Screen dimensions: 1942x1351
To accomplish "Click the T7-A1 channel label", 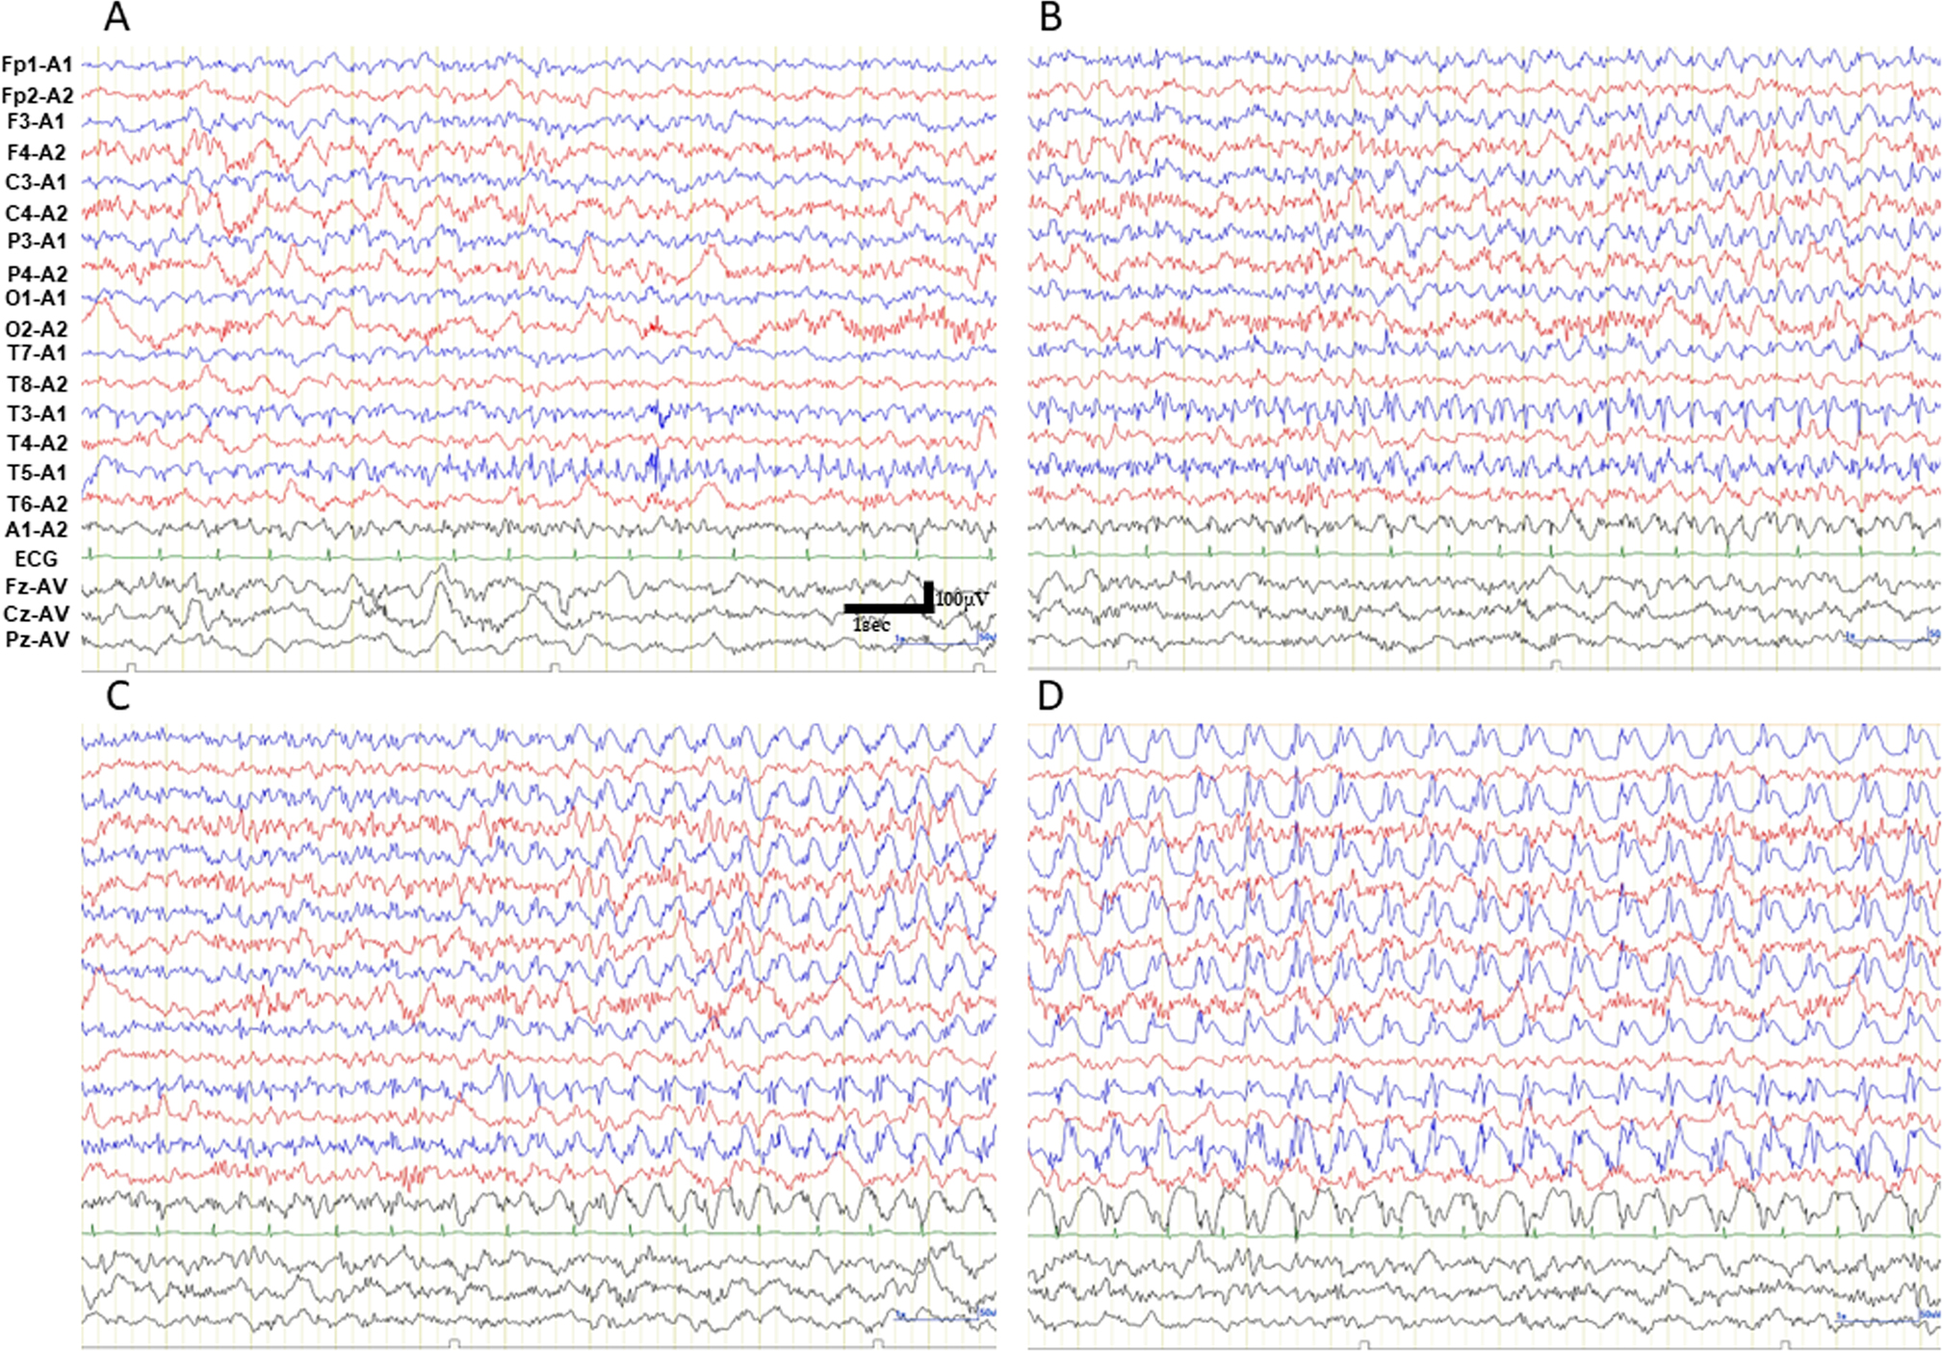I will [x=37, y=353].
